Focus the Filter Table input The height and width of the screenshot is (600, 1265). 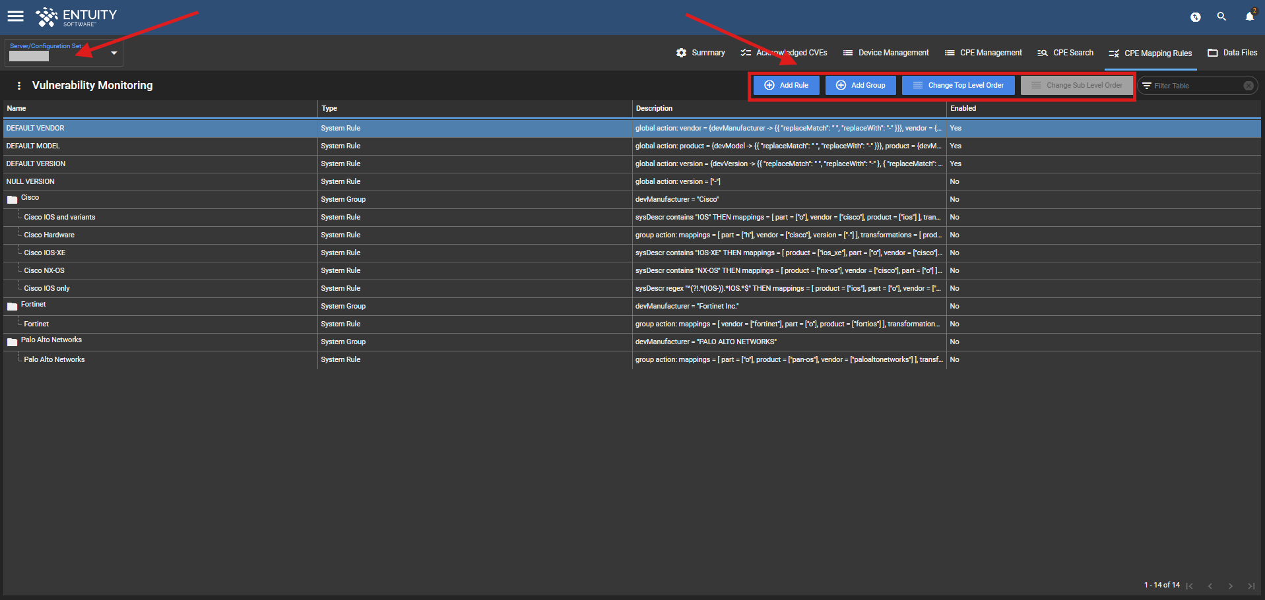tap(1196, 86)
